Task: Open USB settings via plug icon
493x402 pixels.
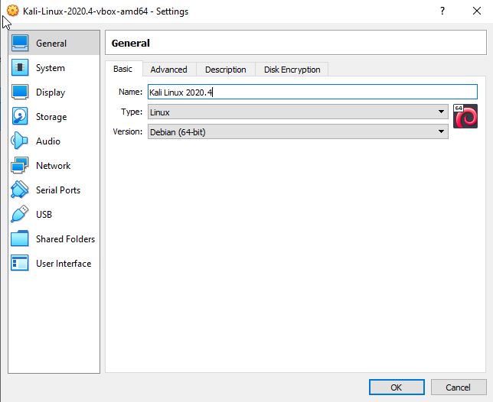Action: (x=20, y=214)
